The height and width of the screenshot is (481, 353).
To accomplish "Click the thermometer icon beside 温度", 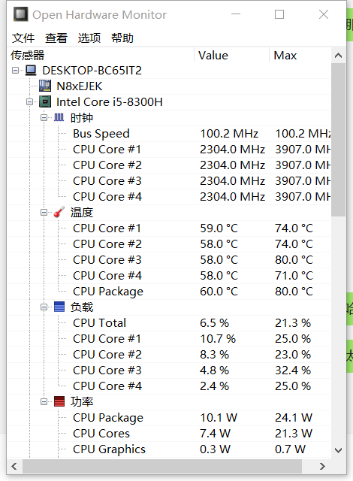I will 59,212.
